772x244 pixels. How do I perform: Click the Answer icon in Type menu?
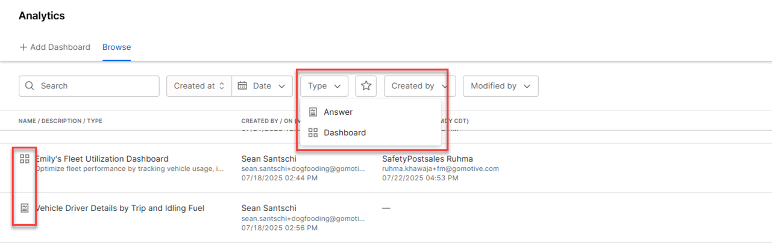point(313,112)
